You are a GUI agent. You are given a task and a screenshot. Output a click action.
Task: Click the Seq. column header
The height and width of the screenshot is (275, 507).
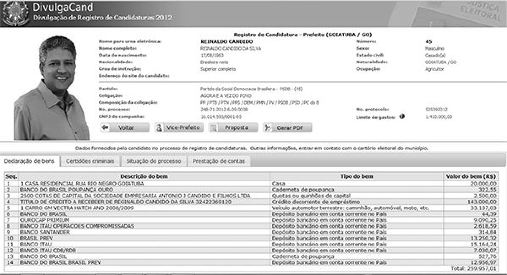tap(11, 176)
